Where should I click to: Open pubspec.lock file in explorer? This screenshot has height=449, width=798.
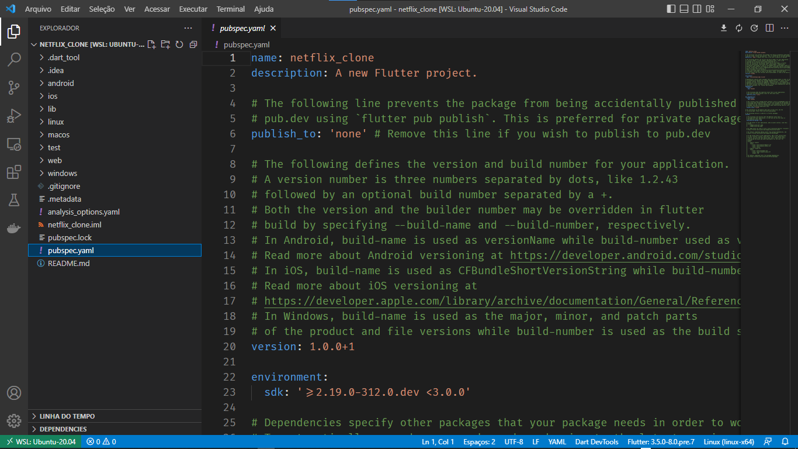coord(115,238)
